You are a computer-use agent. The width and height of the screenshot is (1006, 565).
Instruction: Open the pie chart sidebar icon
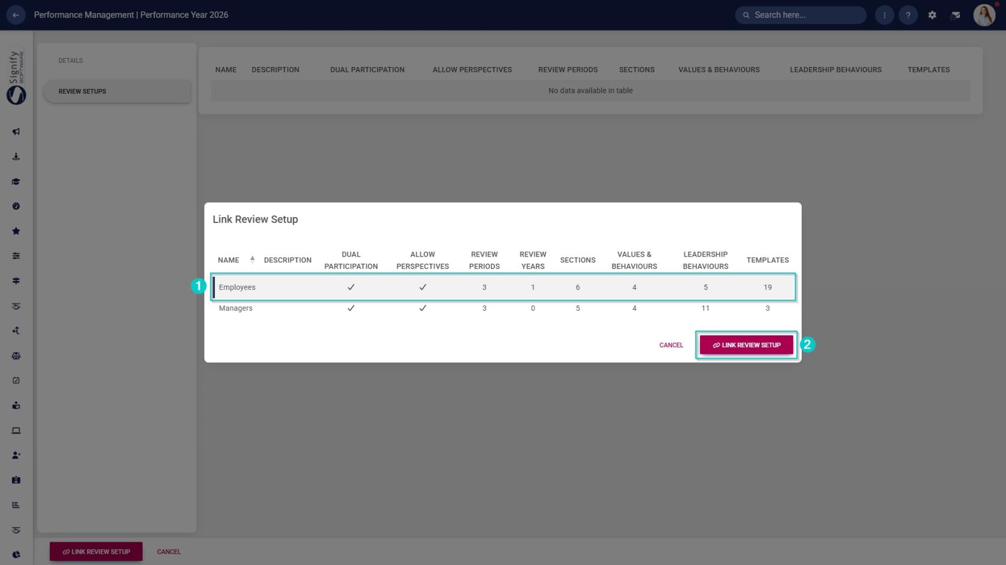click(x=16, y=555)
